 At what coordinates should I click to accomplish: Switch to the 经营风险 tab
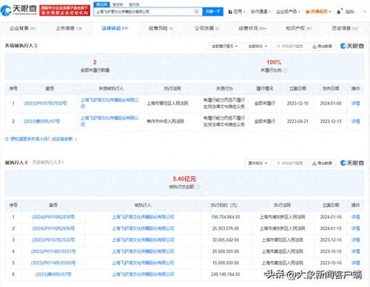(x=161, y=28)
